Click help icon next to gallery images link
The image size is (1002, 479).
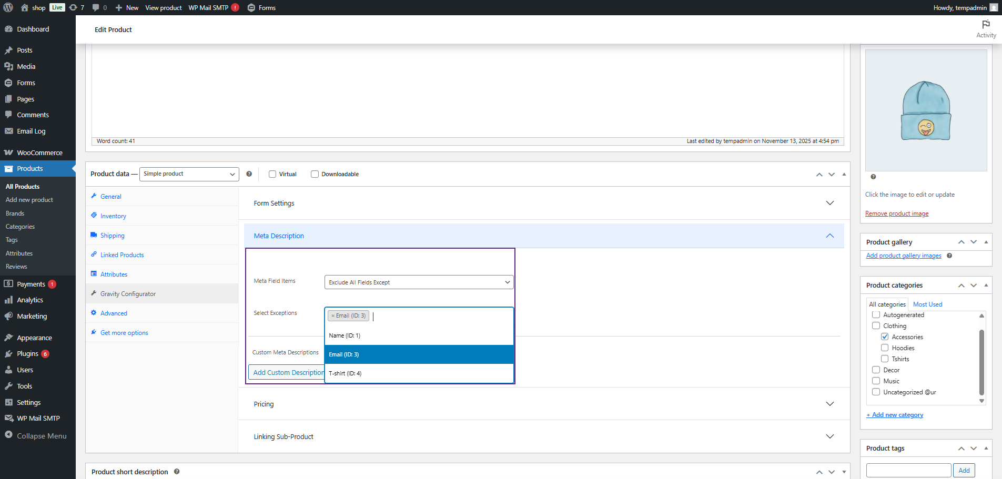[949, 256]
